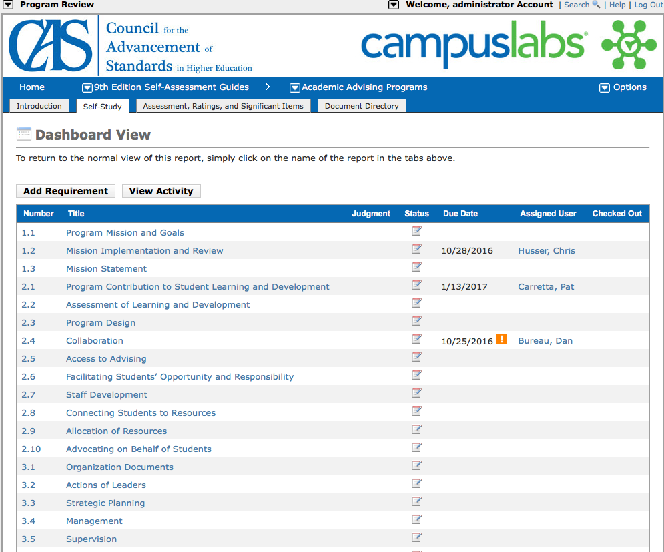Expand the 9th Edition Self-Assessment Guides menu
This screenshot has height=552, width=664.
(87, 87)
